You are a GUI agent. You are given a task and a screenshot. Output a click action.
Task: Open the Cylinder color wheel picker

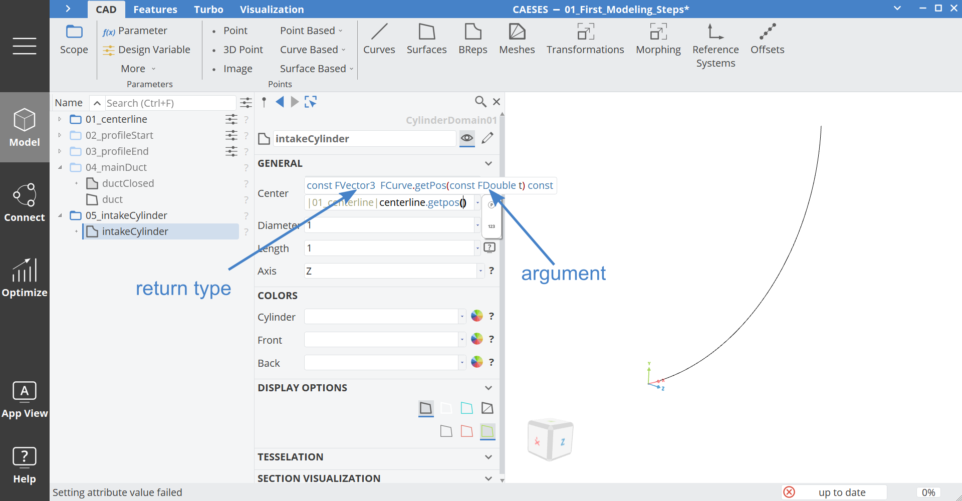476,316
